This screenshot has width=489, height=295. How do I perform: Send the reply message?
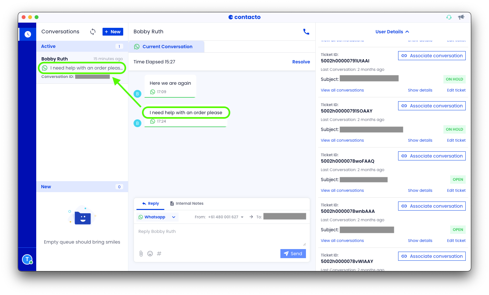coord(293,254)
